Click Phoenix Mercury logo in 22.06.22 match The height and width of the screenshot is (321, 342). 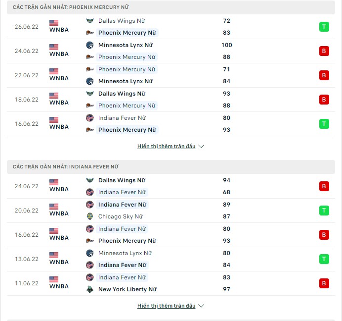click(x=89, y=69)
